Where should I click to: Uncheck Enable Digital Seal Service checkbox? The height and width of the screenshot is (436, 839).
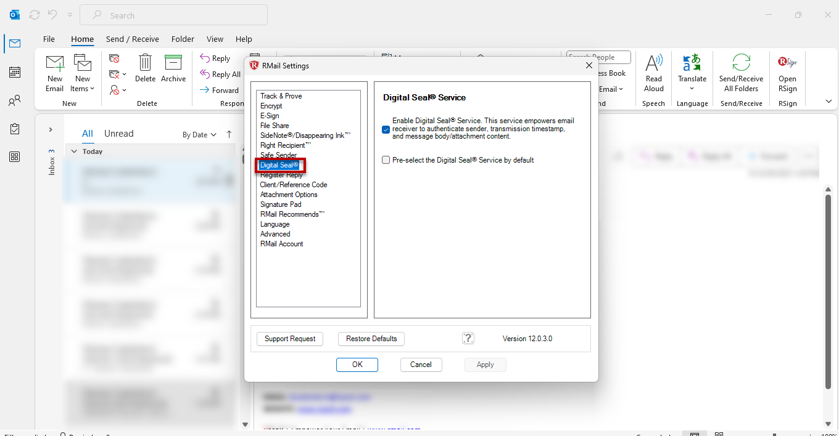click(386, 129)
